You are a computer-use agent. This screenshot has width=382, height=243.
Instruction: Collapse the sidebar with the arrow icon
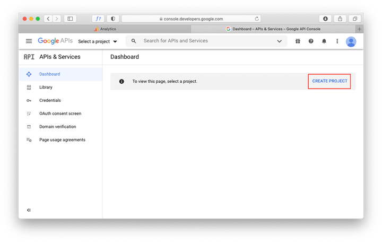(x=29, y=210)
